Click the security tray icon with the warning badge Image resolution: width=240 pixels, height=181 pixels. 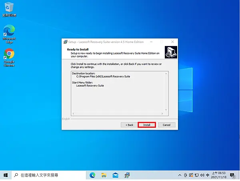[191, 175]
